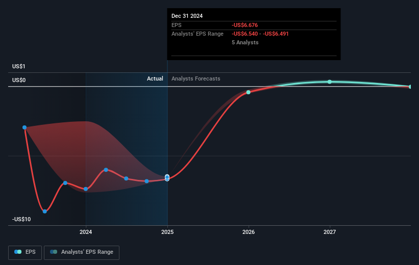Click the Analysts Forecasts label
Screen dimensions: 419x265
click(196, 78)
